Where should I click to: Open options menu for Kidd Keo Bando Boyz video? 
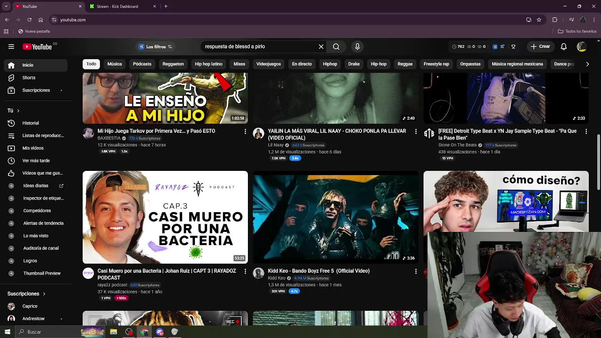point(416,271)
